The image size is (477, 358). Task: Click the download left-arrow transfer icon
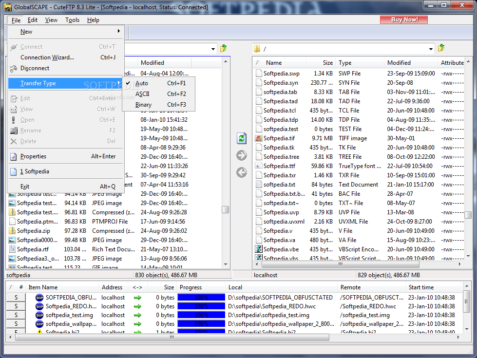point(242,172)
